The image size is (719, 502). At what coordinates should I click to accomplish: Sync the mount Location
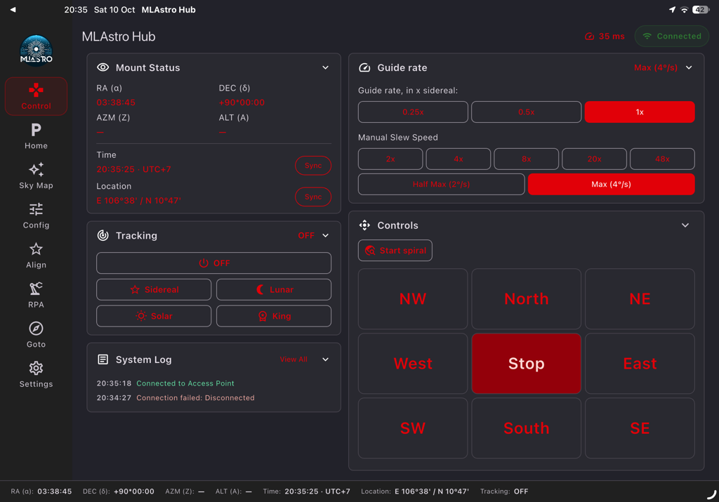[x=313, y=197]
